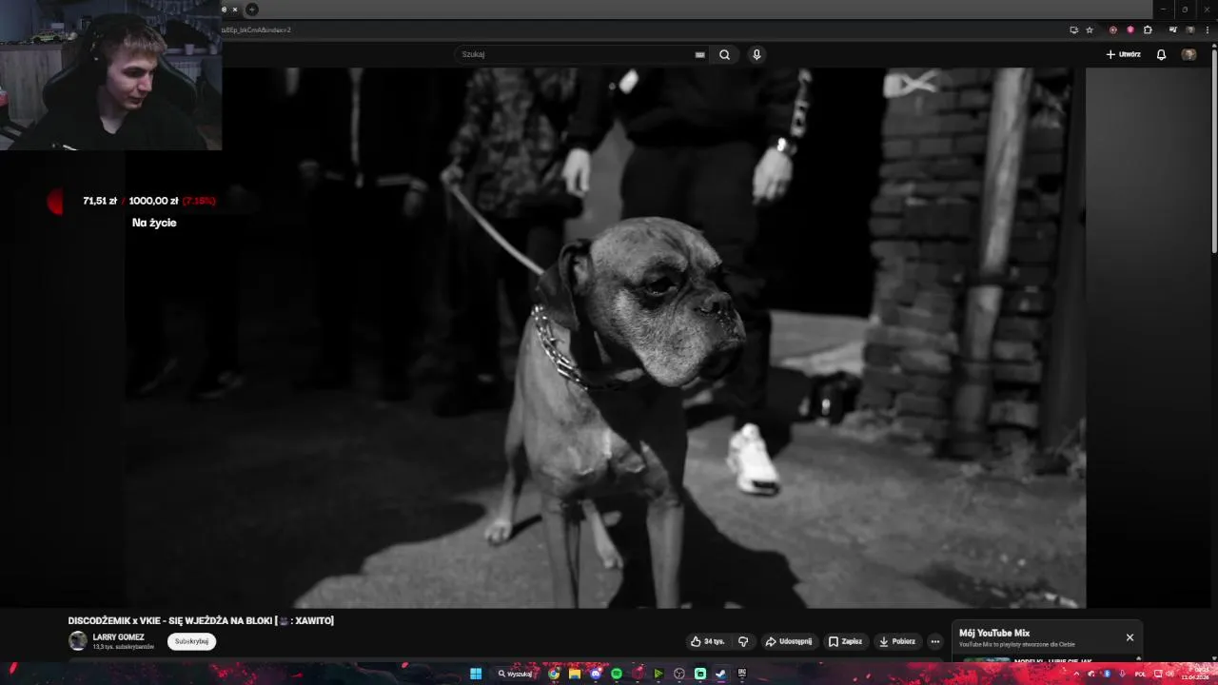Open a new browser tab with plus
Screen dimensions: 1218x685
pyautogui.click(x=251, y=10)
